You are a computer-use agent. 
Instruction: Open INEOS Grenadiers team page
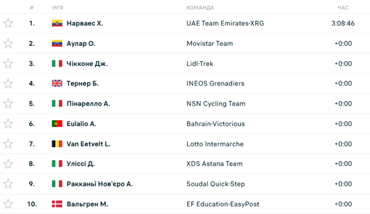click(x=215, y=83)
